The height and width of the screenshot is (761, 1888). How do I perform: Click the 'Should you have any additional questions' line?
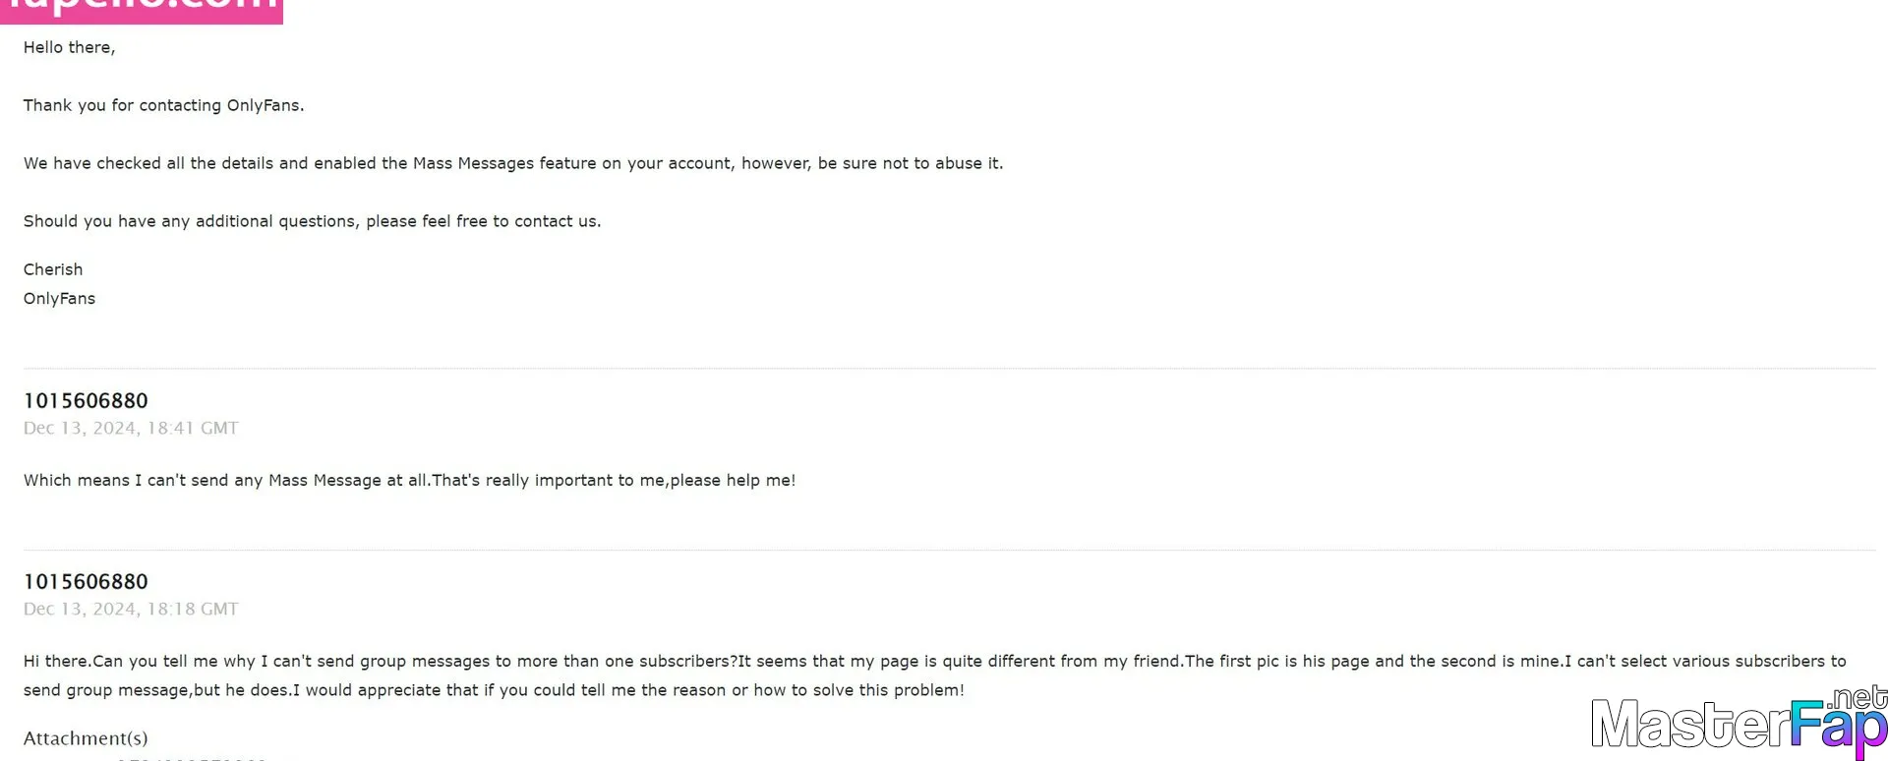click(x=312, y=221)
